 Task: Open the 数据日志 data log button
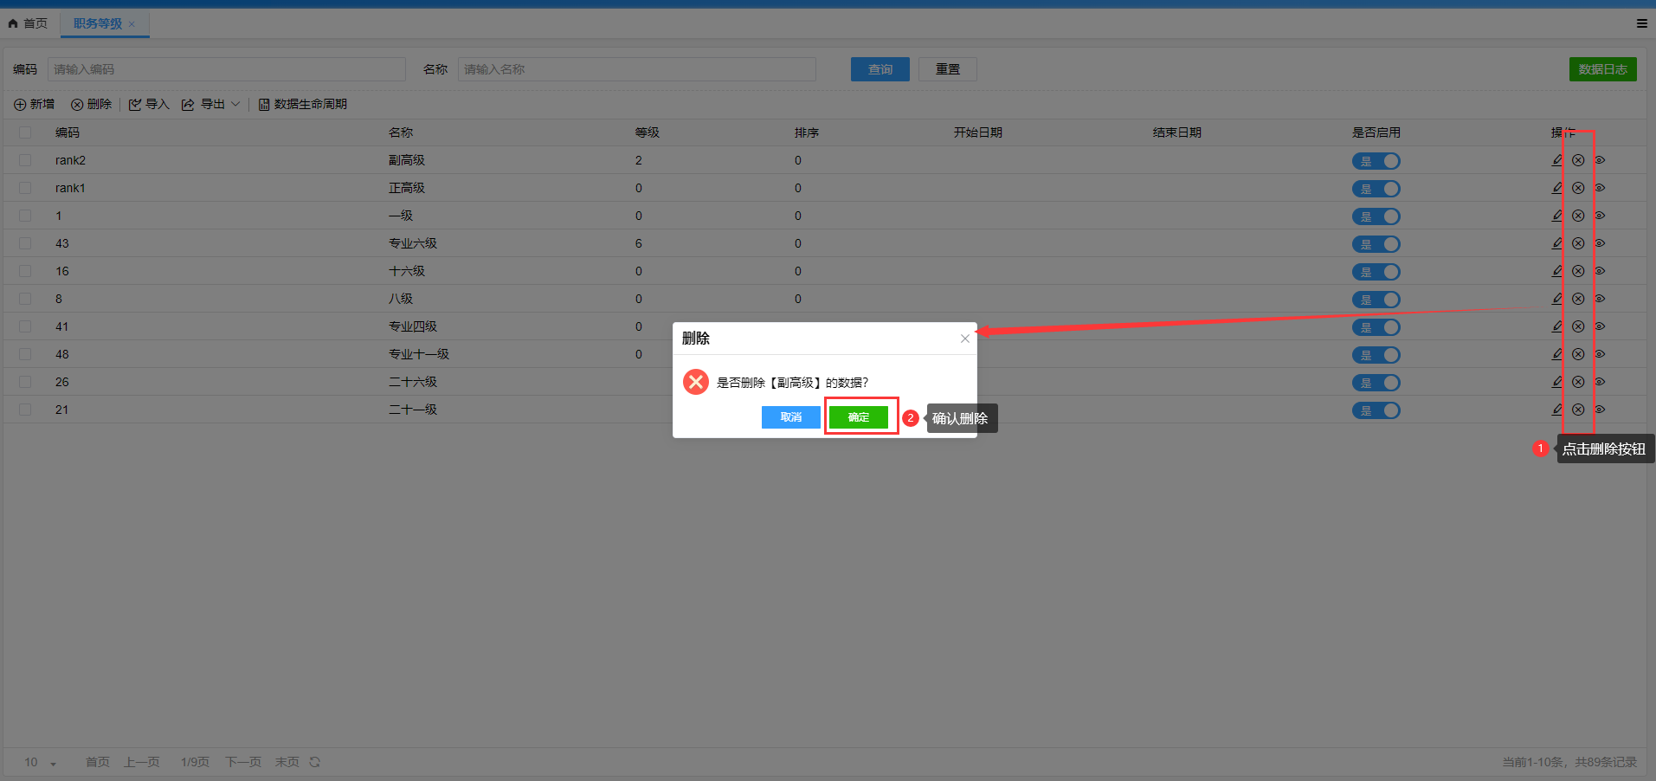tap(1603, 69)
